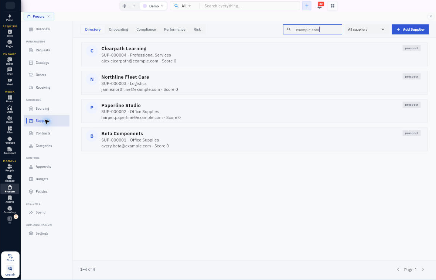Open Paperline Studio supplier
This screenshot has height=280, width=436.
254,111
